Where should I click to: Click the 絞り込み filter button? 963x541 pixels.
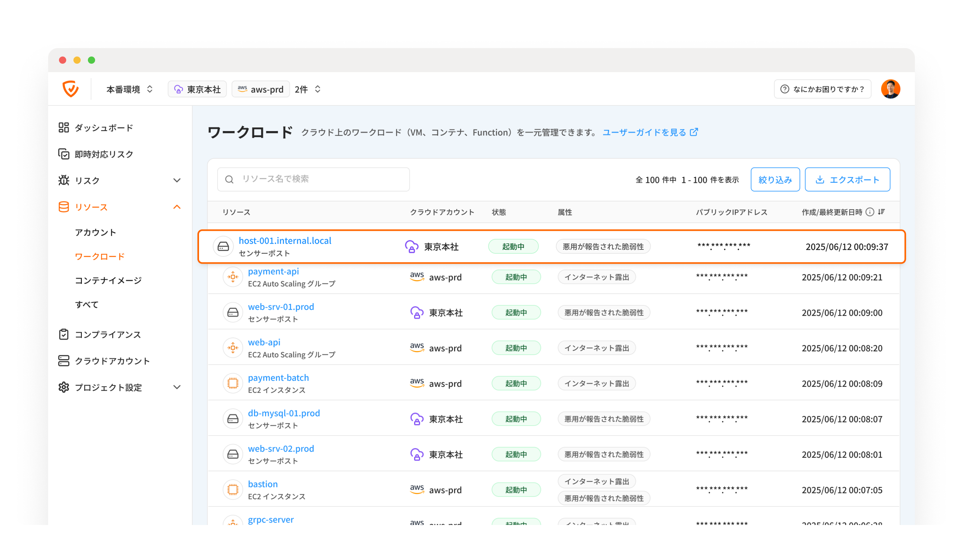coord(775,180)
